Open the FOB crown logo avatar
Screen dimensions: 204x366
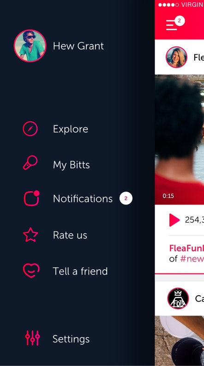[178, 298]
